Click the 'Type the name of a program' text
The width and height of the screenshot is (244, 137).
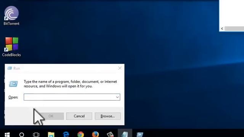point(70,84)
